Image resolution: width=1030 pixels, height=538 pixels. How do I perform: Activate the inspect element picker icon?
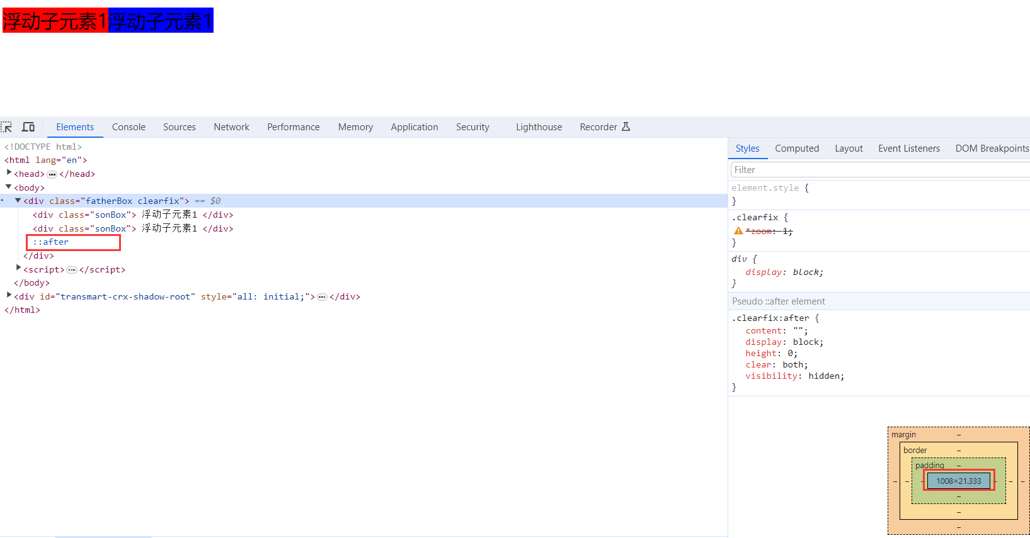(x=7, y=127)
